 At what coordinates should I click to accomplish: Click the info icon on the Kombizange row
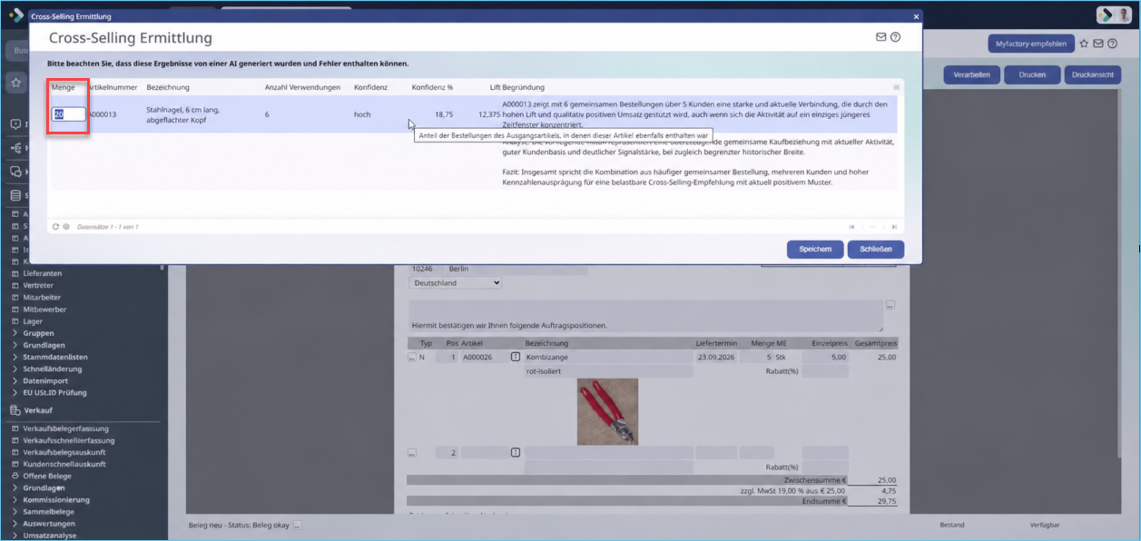(x=516, y=358)
